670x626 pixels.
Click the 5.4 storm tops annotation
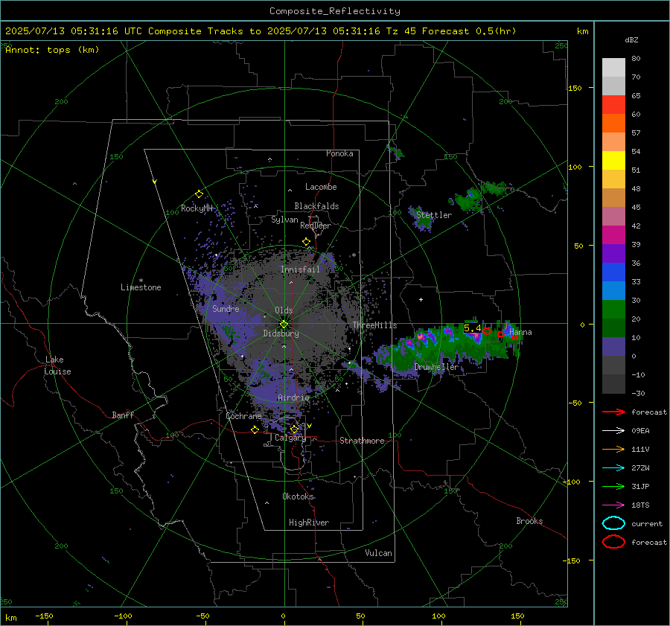tap(473, 328)
